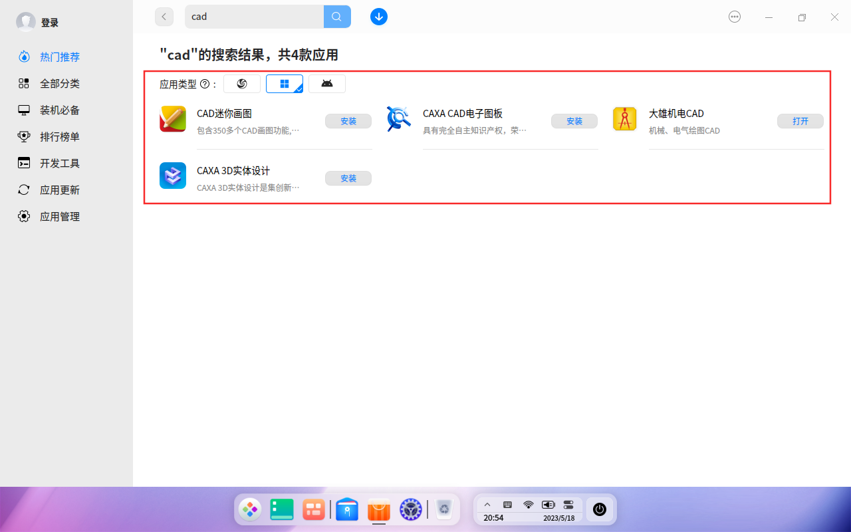The width and height of the screenshot is (851, 532).
Task: Toggle the Linux application type filter
Action: point(241,83)
